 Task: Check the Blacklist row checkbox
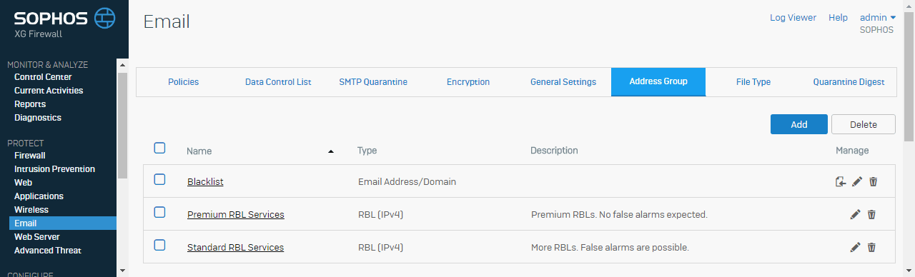click(x=160, y=179)
